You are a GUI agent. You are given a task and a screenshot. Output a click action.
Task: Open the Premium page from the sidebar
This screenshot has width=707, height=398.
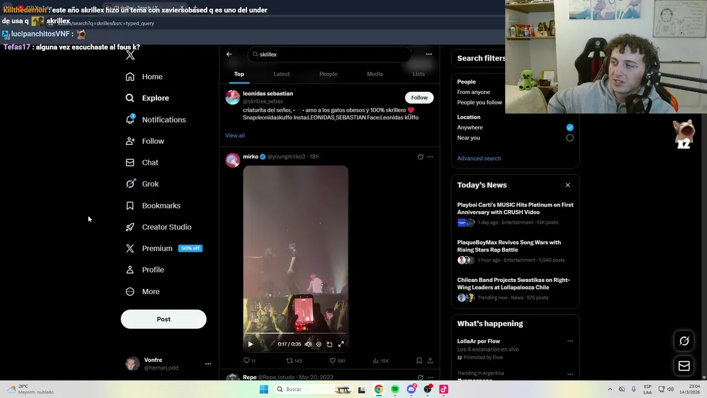pyautogui.click(x=163, y=248)
